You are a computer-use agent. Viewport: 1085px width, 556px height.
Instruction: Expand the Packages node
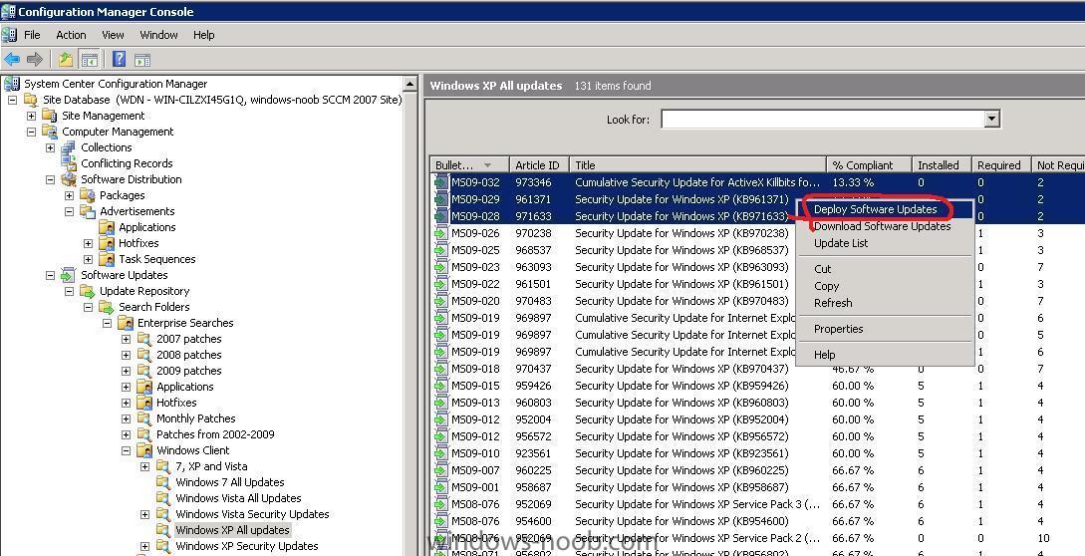click(69, 195)
